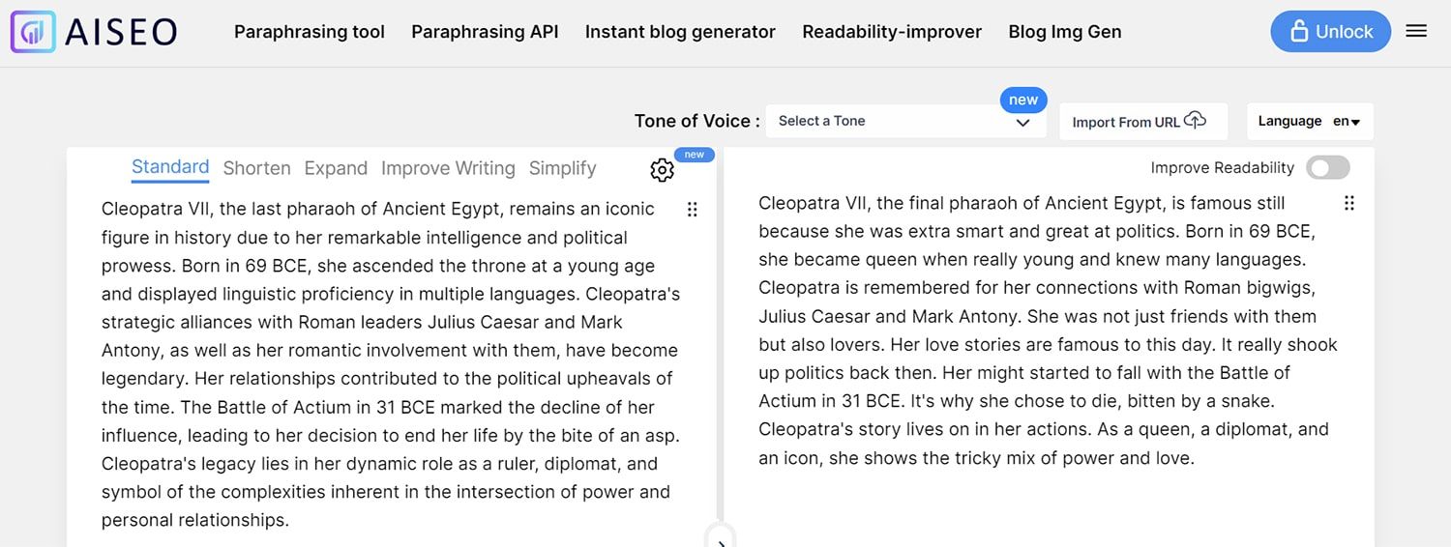This screenshot has width=1451, height=547.
Task: Click the lock icon on Unlock
Action: [1299, 31]
